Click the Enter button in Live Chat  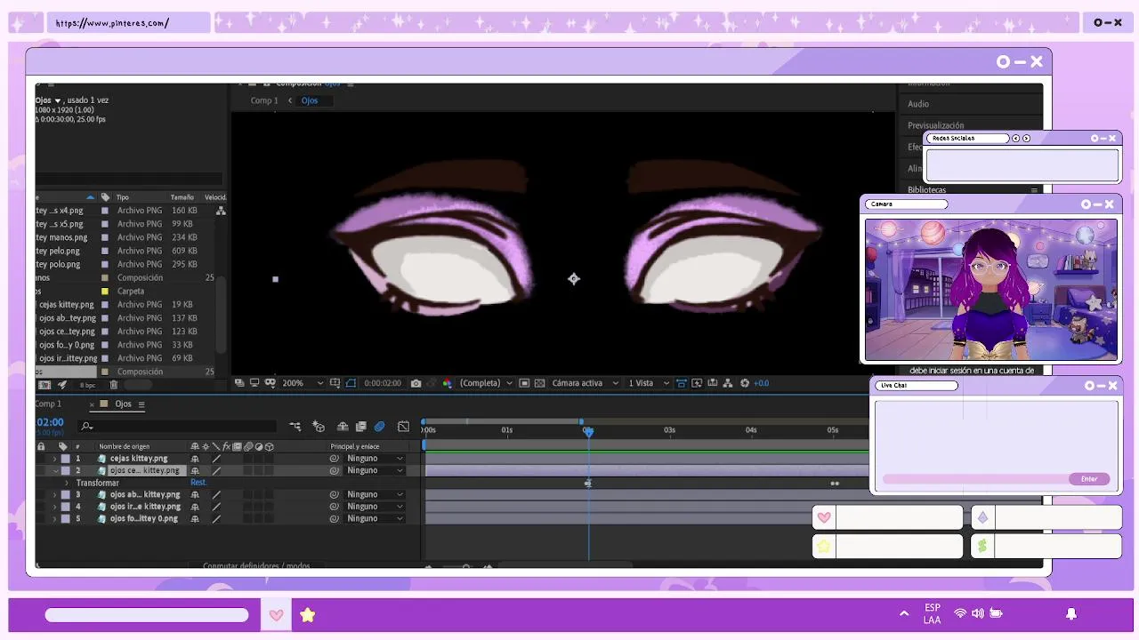(1089, 479)
